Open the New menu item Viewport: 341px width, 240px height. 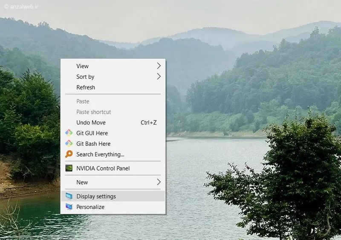(113, 182)
